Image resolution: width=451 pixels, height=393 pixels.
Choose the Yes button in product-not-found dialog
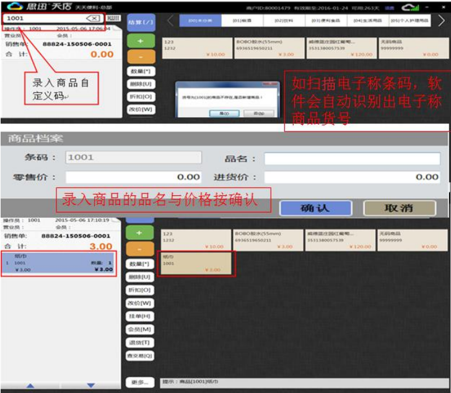(224, 113)
